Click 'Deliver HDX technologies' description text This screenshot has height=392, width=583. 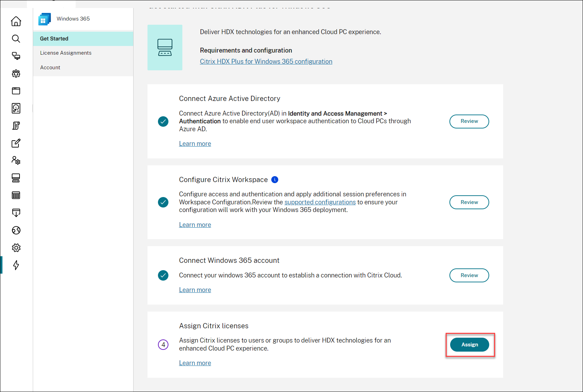tap(290, 32)
